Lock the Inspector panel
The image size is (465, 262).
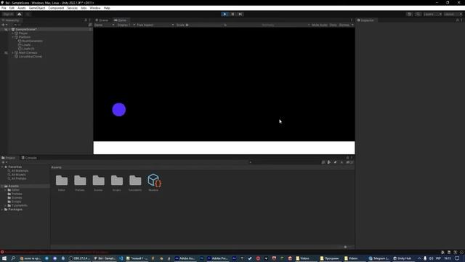tap(457, 20)
